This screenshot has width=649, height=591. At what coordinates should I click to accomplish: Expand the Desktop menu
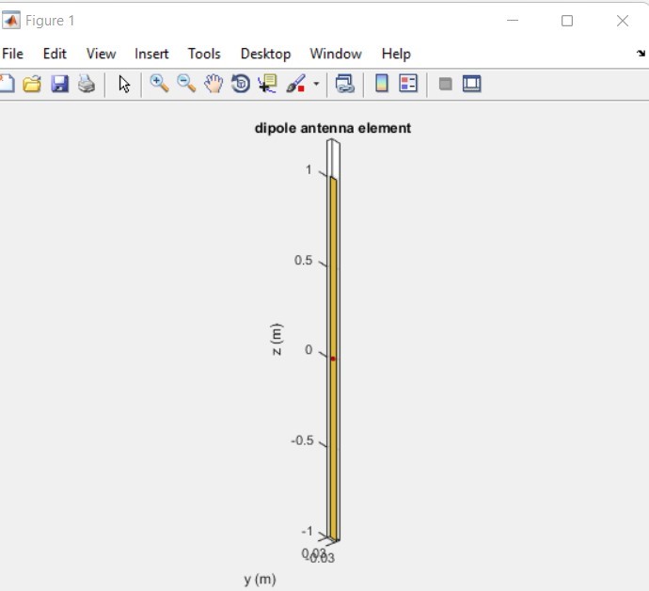[x=265, y=54]
